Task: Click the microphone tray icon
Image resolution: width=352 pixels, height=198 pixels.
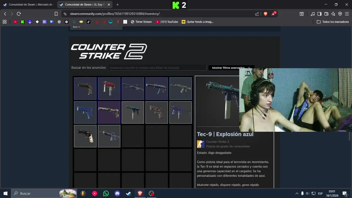Action: click(x=302, y=193)
